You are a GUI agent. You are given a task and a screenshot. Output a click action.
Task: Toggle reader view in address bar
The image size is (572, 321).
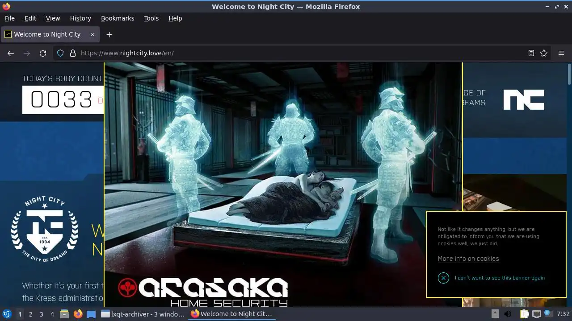[x=531, y=53]
